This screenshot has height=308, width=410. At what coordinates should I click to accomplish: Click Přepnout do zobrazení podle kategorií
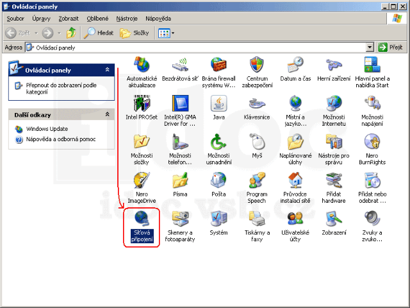61,89
